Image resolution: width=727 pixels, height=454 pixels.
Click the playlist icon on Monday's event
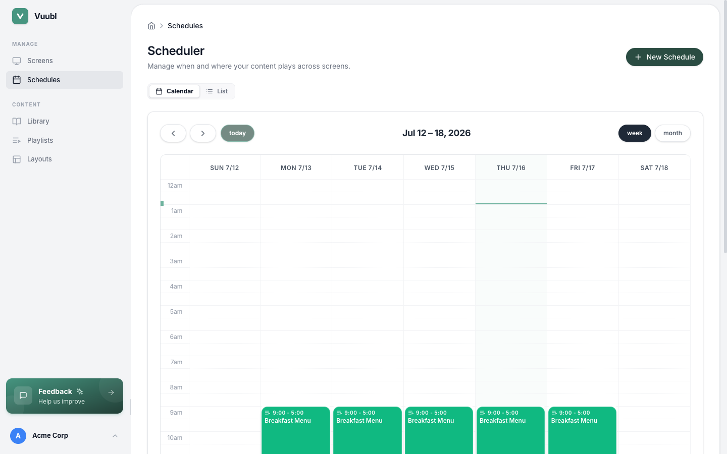click(x=268, y=413)
